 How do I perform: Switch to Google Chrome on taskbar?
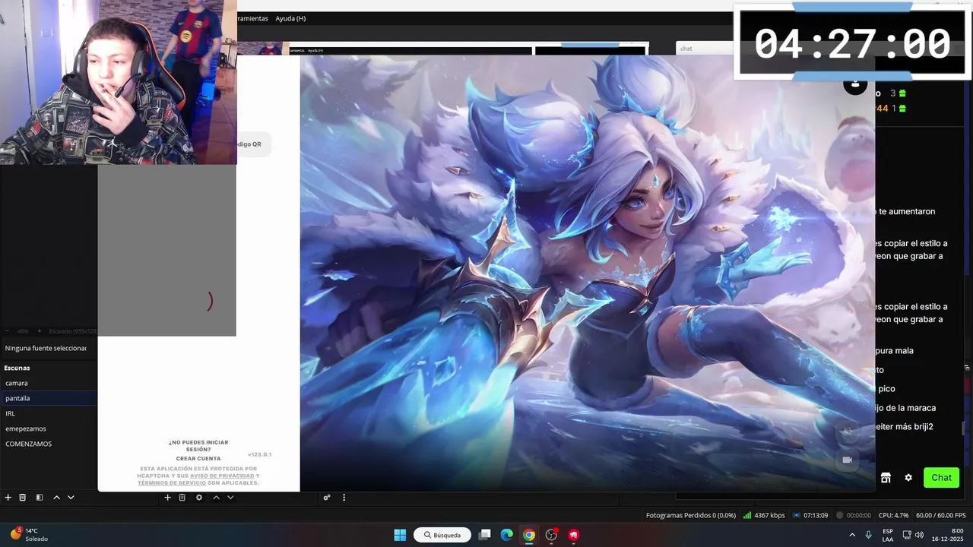[x=529, y=535]
